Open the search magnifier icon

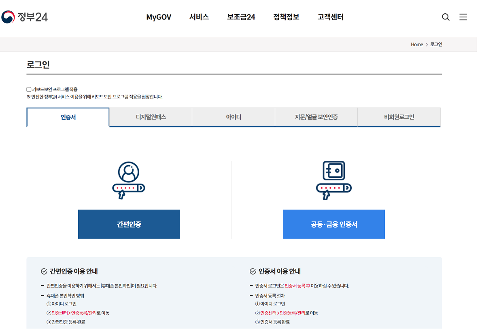[446, 17]
